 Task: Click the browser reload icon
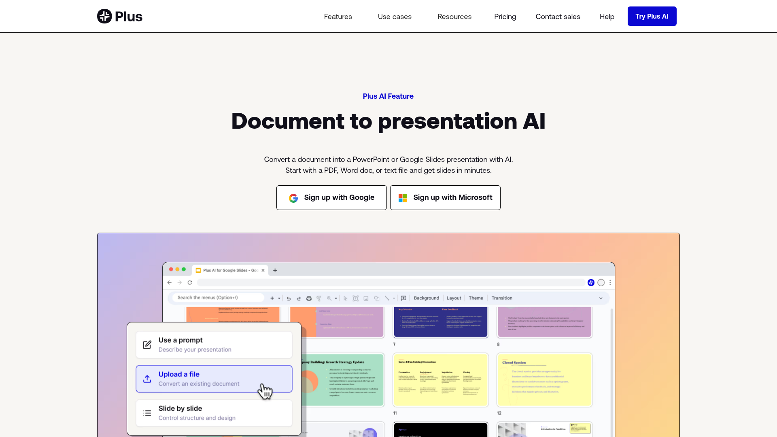click(x=190, y=282)
